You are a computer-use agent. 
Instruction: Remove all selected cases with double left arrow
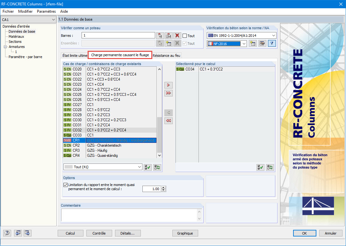[x=168, y=121]
